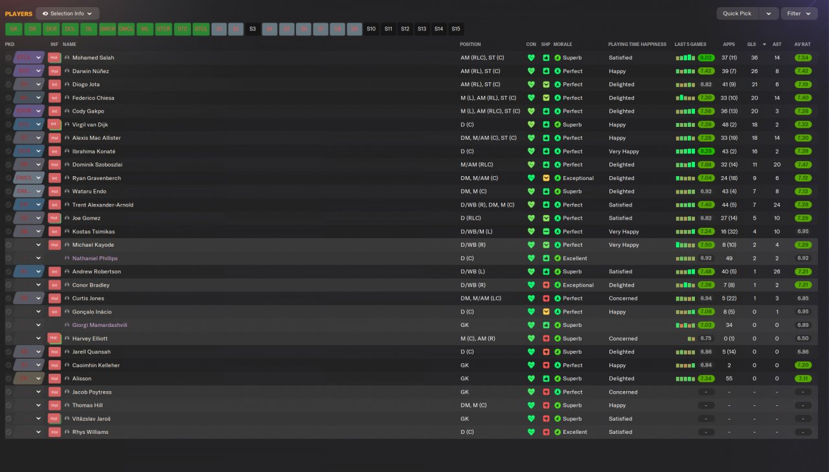The width and height of the screenshot is (829, 472).
Task: Toggle the picked checkmark for Michael Kayode
Action: click(x=8, y=245)
